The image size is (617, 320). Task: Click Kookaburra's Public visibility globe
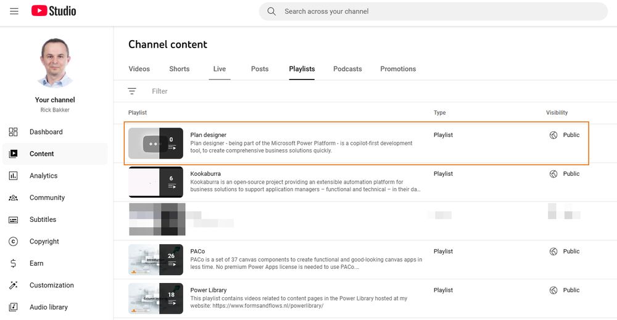click(553, 174)
